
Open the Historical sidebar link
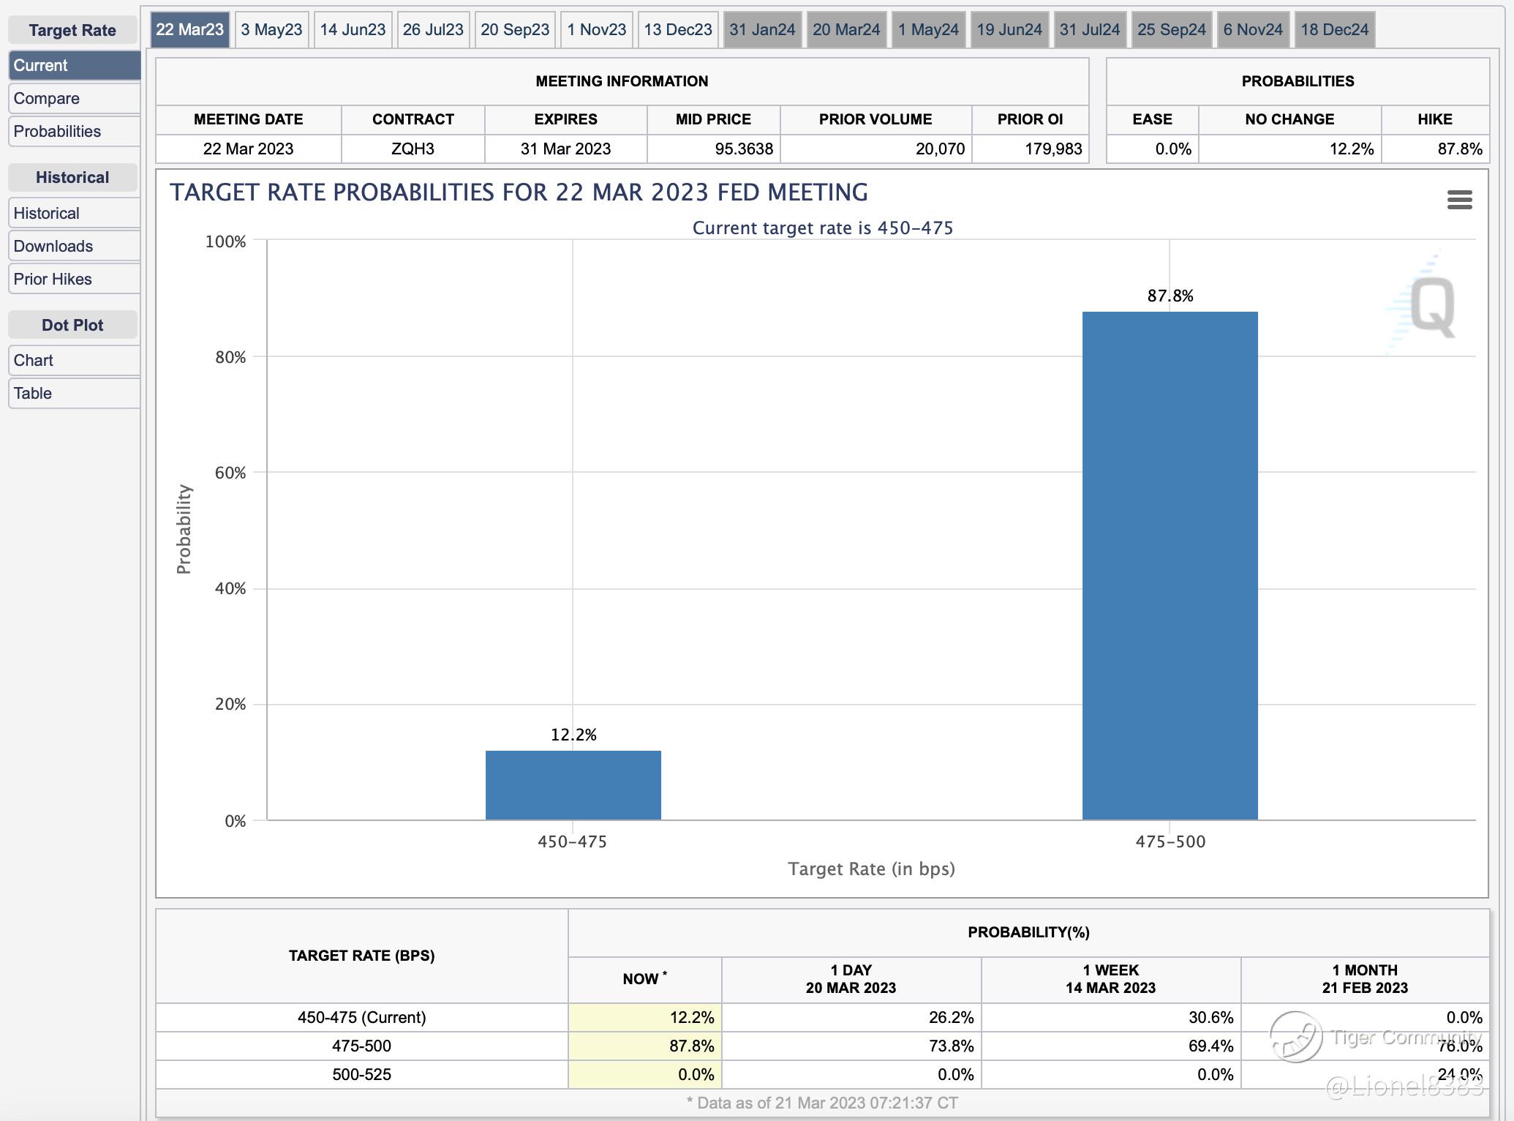pos(73,214)
